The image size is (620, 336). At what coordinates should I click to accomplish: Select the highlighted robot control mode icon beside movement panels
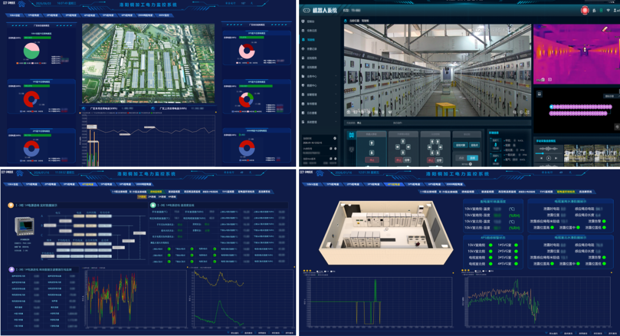coord(351,136)
